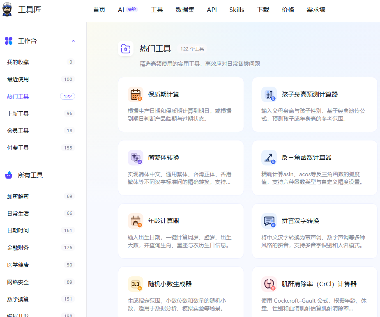Click the 简繁体转换 card title
The image size is (380, 317).
pyautogui.click(x=164, y=157)
